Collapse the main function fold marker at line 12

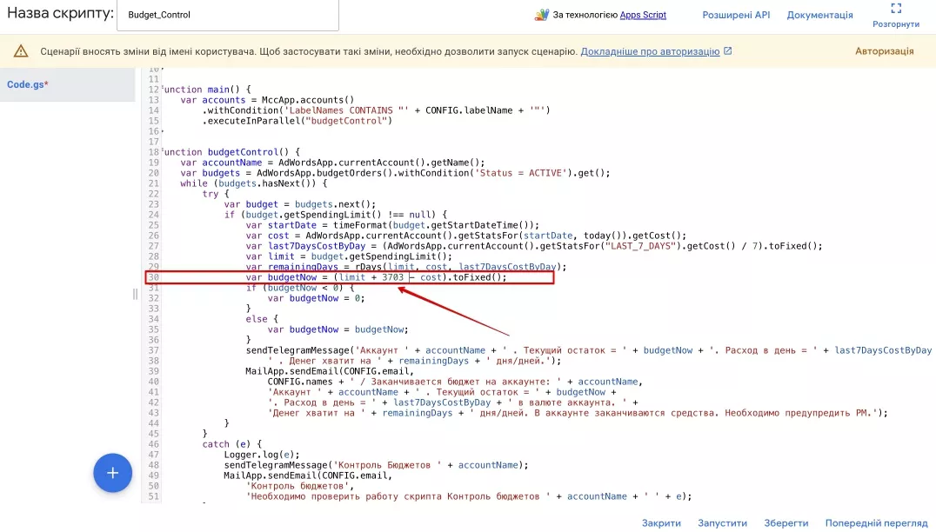click(163, 89)
